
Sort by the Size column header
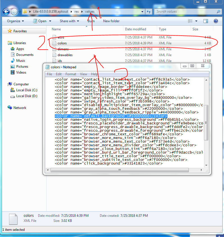195,29
